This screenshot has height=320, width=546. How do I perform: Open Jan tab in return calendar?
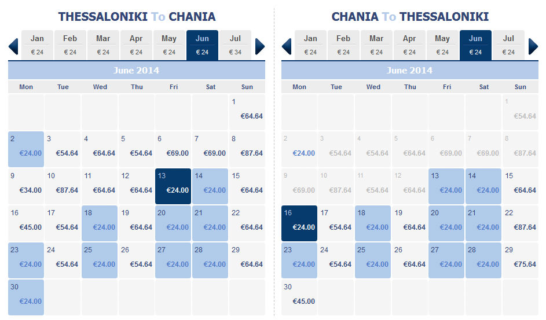[x=310, y=45]
